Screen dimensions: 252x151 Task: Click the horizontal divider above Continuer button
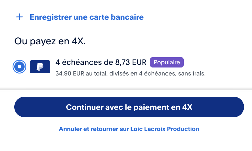point(126,89)
